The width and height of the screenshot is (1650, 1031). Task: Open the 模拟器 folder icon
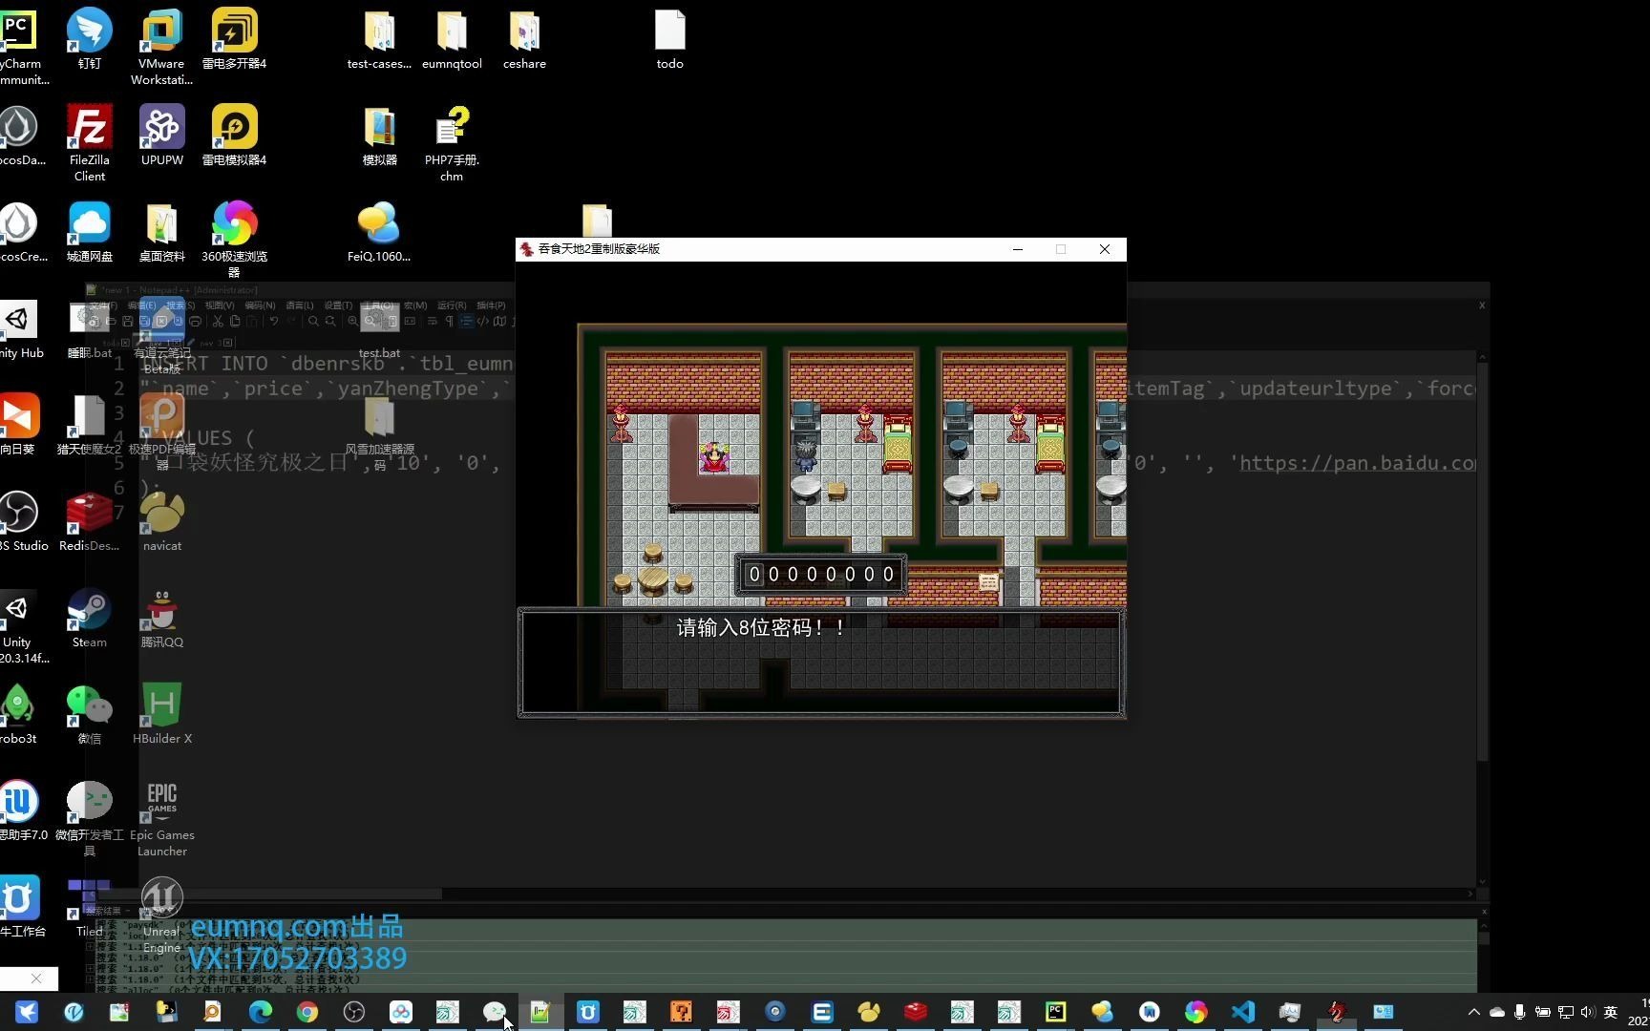point(379,136)
